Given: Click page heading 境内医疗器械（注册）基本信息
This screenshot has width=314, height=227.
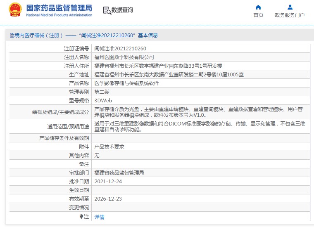Looking at the screenshot, I should click(86, 35).
